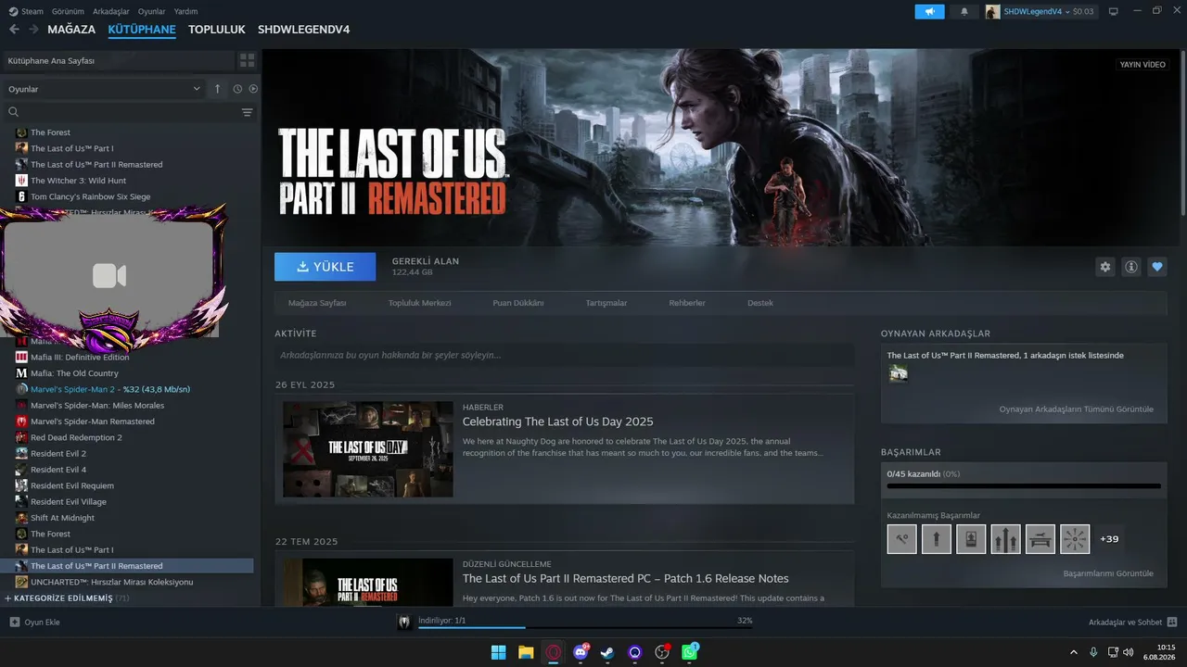The image size is (1187, 667).
Task: Open the library filter options icon
Action: 247,112
